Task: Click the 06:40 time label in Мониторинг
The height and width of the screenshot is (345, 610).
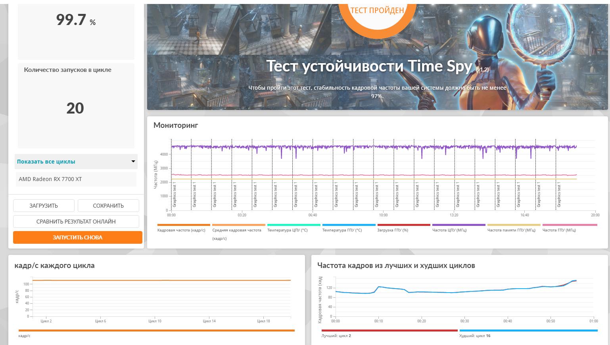Action: click(x=313, y=215)
